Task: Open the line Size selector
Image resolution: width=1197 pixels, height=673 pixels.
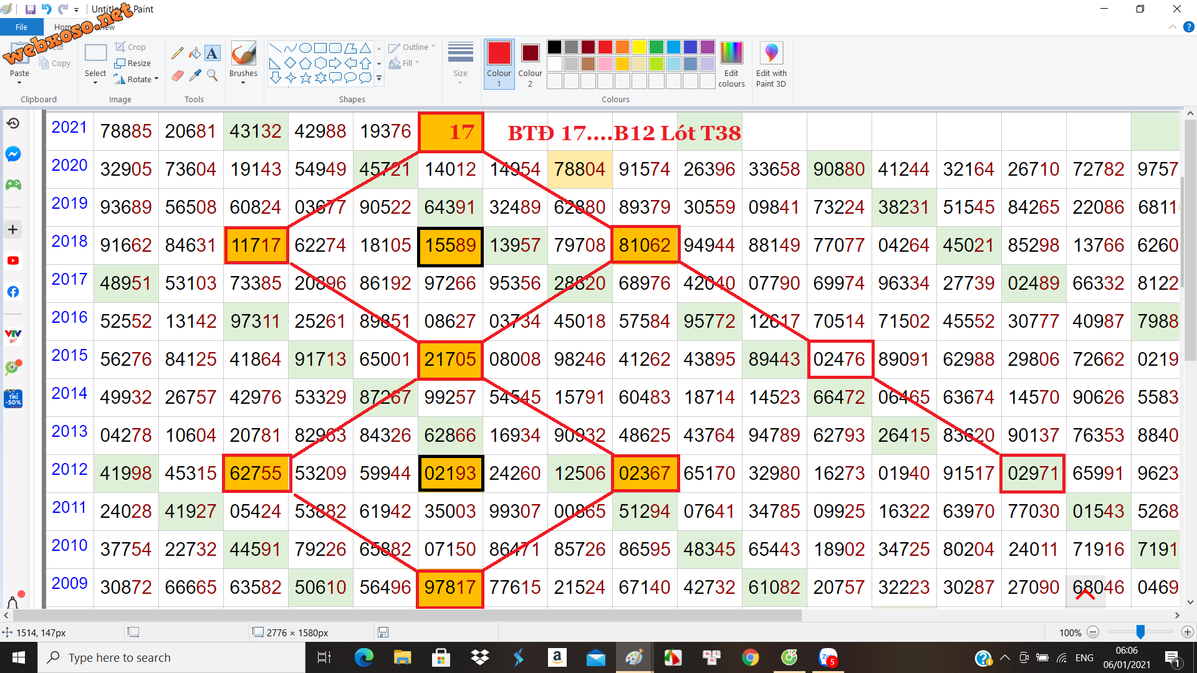Action: [x=461, y=62]
